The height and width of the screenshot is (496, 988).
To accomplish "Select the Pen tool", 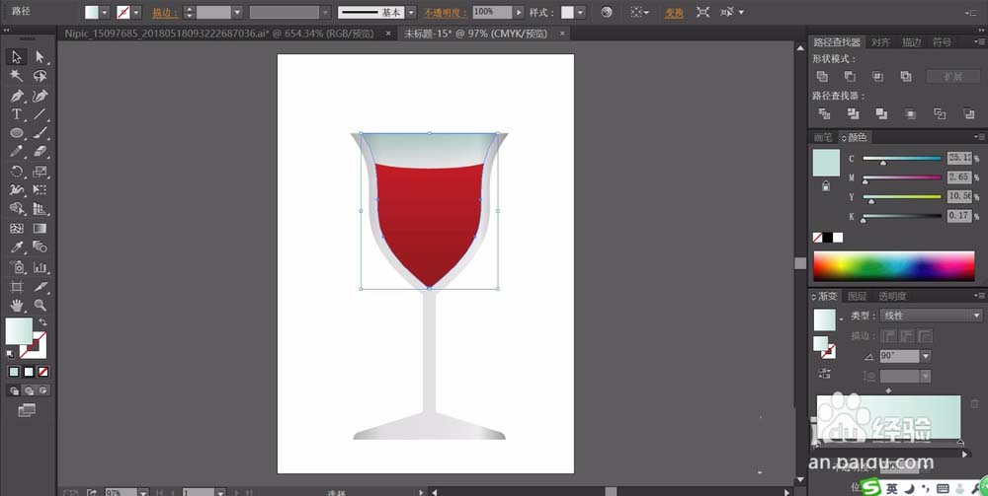I will click(17, 96).
